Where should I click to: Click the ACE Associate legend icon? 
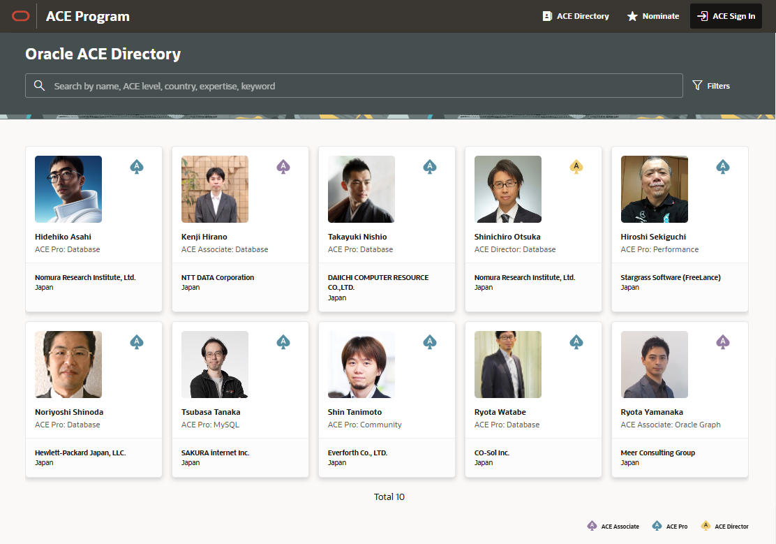[592, 526]
